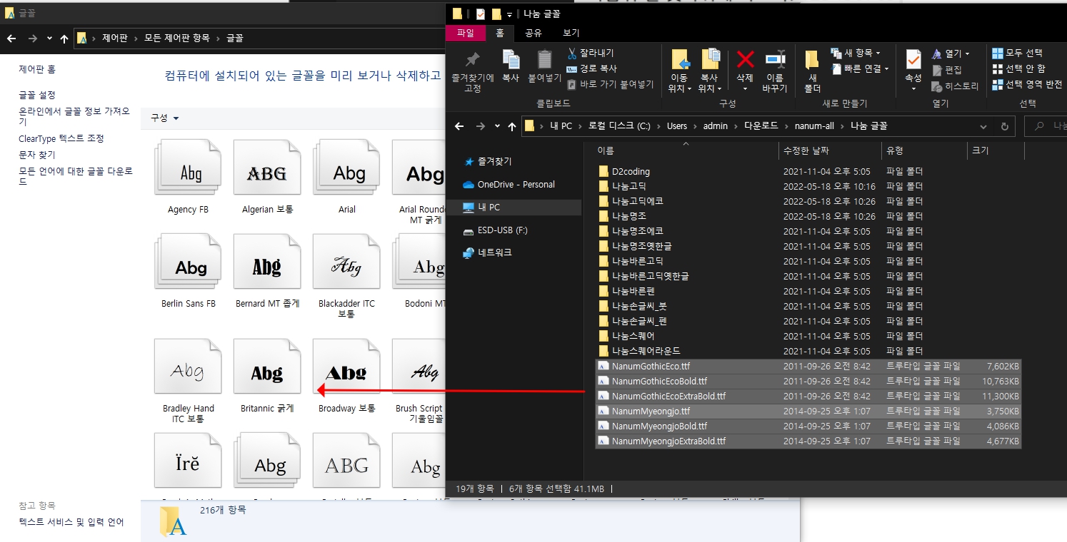The height and width of the screenshot is (542, 1067).
Task: Open 구성 (Organize) dropdown in Fonts window
Action: [x=164, y=118]
